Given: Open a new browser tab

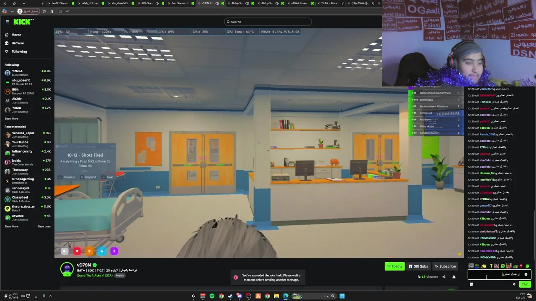Looking at the screenshot, I should 42,3.
